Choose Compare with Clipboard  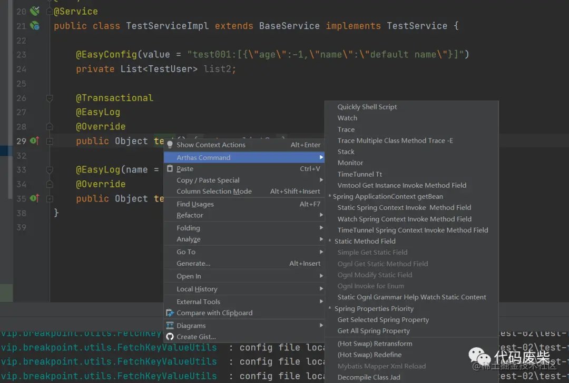tap(244, 313)
